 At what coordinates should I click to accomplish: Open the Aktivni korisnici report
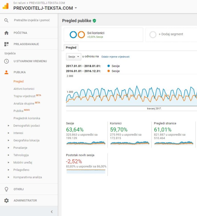24,89
